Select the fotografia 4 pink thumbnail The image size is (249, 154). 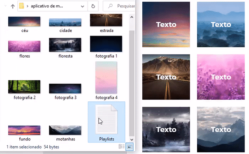[106, 77]
